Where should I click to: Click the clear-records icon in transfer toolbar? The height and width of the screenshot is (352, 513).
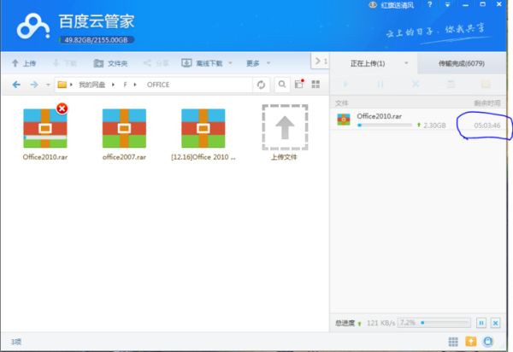pos(451,85)
